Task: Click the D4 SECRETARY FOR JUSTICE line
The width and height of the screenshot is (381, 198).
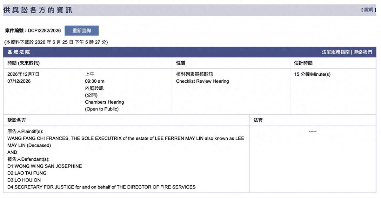Action: click(102, 187)
